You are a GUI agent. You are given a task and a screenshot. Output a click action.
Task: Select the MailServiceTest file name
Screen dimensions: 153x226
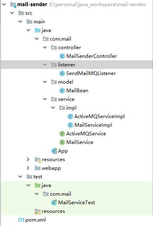click(x=76, y=203)
